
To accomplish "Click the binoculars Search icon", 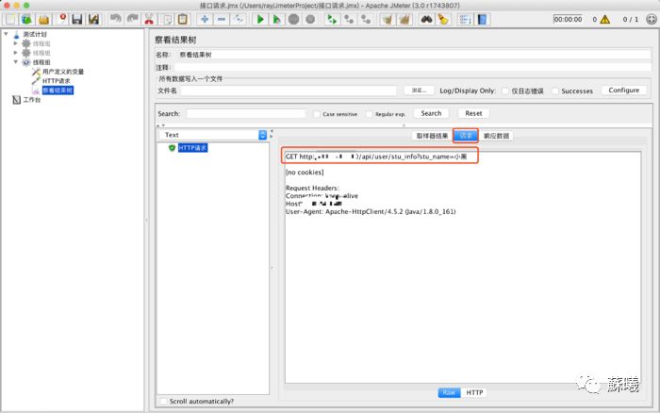I will 426,20.
